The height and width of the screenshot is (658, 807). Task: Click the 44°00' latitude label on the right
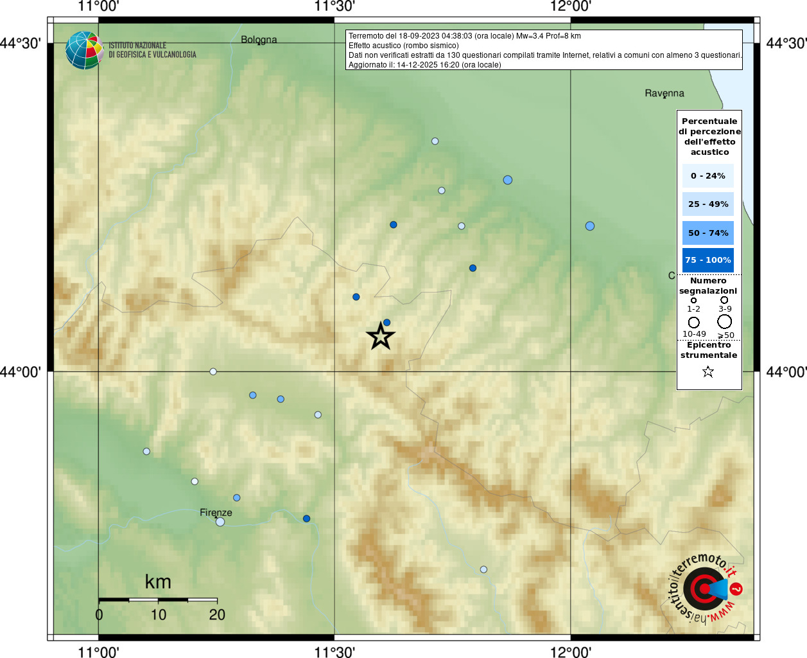tap(786, 371)
